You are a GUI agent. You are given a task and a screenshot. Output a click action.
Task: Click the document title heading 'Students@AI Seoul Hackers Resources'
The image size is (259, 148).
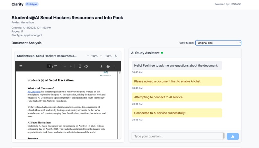click(67, 18)
